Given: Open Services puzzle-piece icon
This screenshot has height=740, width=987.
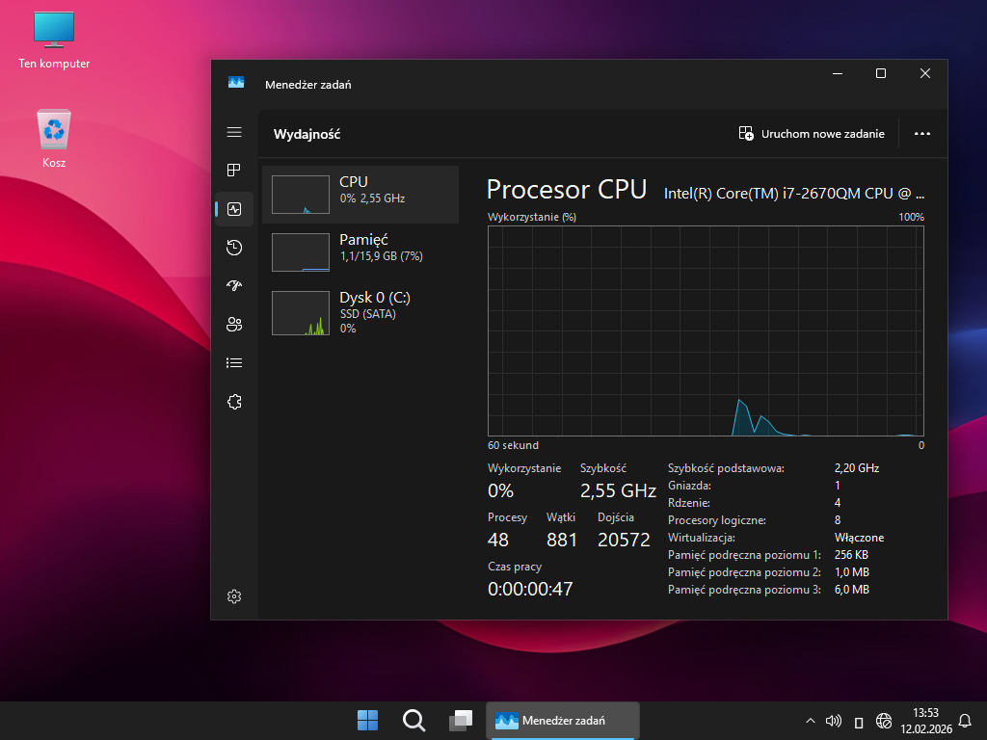Looking at the screenshot, I should 234,402.
